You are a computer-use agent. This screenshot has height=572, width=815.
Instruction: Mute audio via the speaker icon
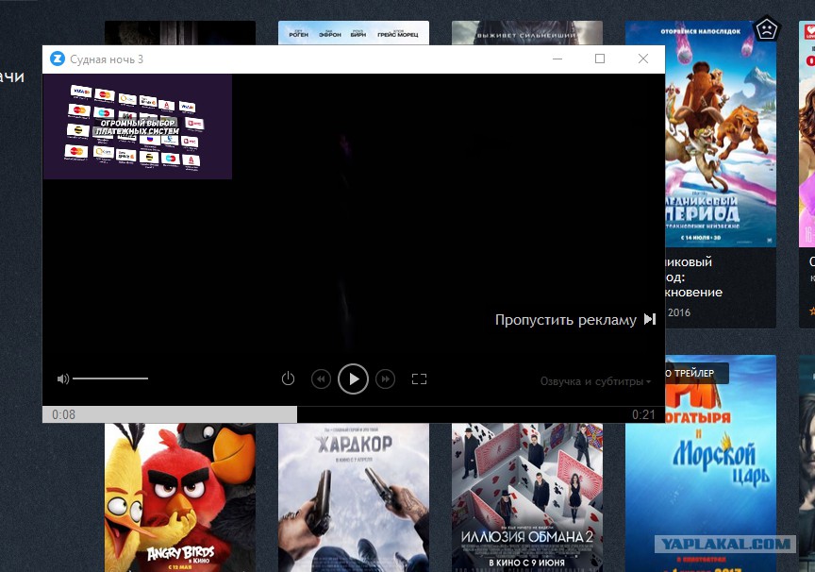pyautogui.click(x=63, y=379)
